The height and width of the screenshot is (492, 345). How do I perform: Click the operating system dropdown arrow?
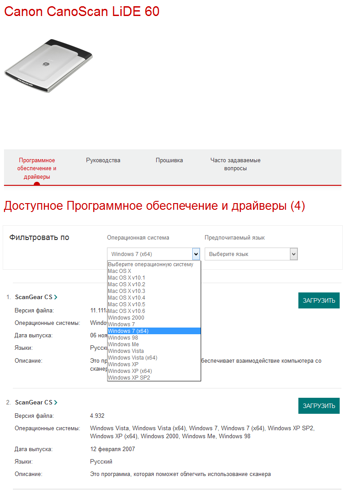[x=196, y=254]
